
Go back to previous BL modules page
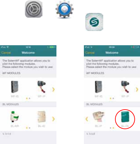[87, 119]
